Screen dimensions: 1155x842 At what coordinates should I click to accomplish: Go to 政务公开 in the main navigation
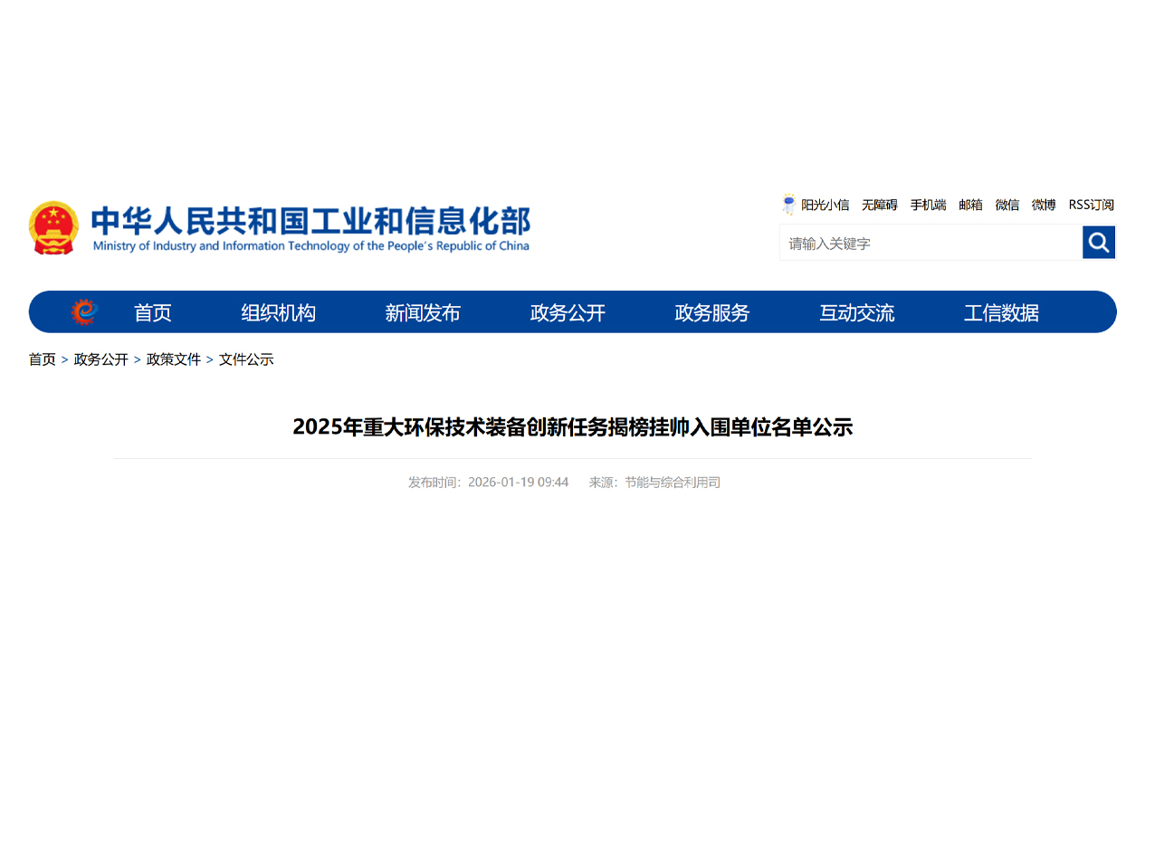coord(568,313)
